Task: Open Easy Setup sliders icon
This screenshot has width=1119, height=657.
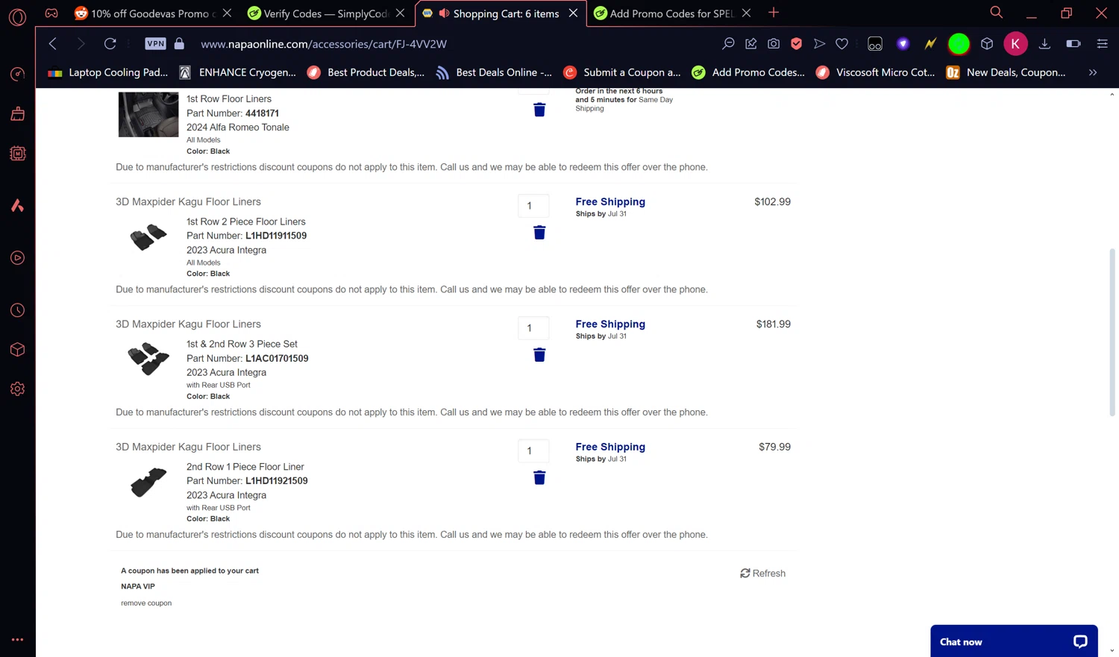Action: point(1102,44)
